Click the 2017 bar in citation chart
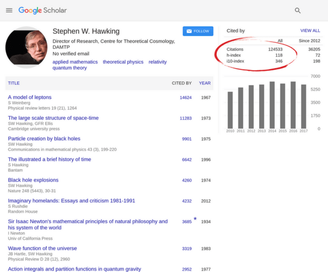 (x=303, y=107)
